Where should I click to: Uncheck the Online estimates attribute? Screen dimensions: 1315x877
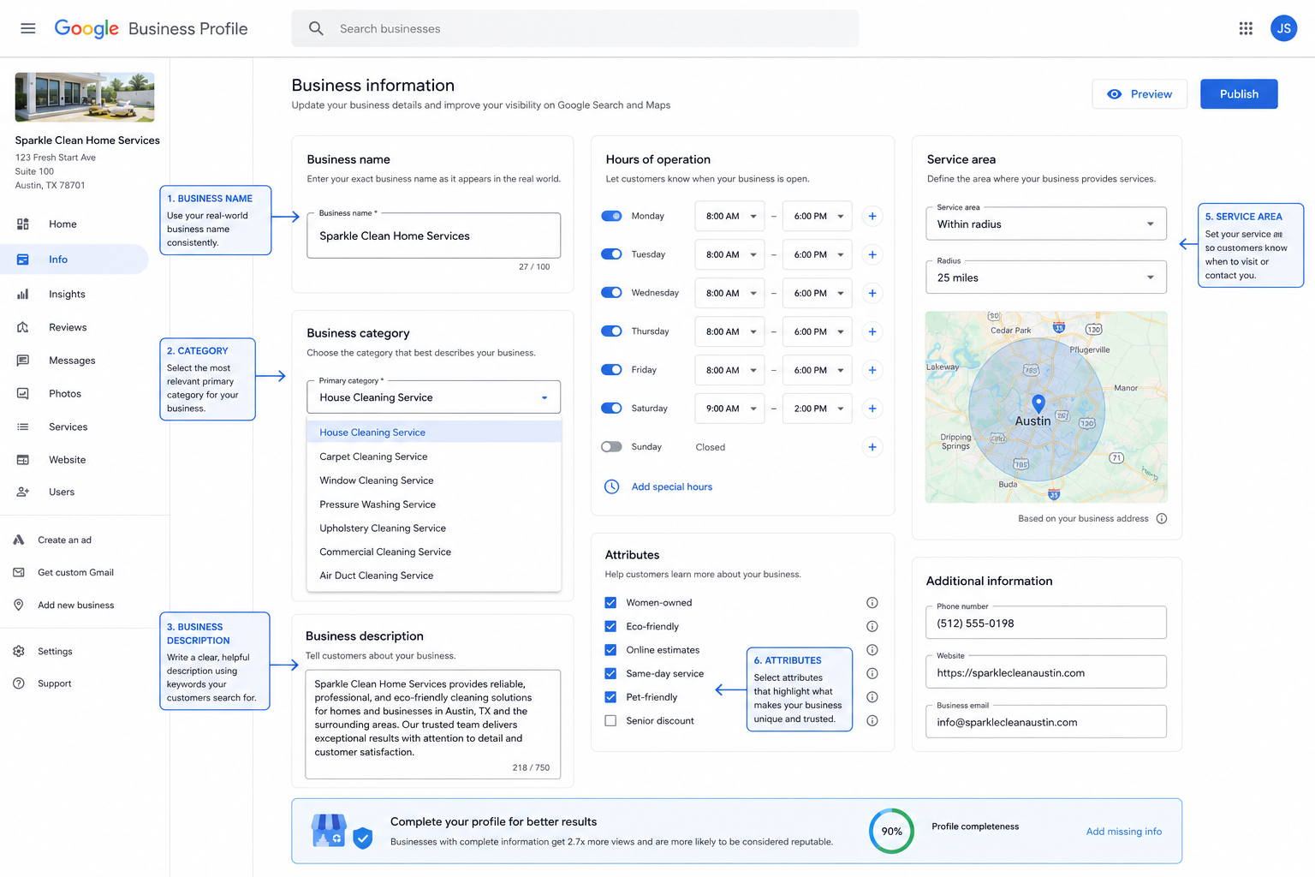(x=610, y=650)
